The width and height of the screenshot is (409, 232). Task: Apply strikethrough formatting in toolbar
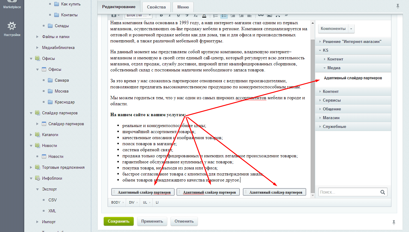[x=187, y=15]
